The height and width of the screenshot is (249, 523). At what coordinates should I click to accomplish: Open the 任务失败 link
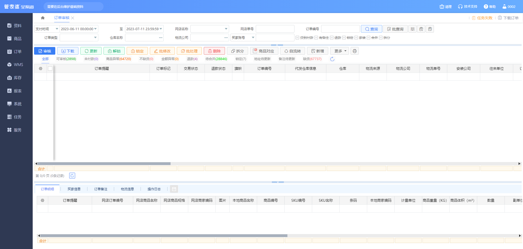[x=482, y=18]
